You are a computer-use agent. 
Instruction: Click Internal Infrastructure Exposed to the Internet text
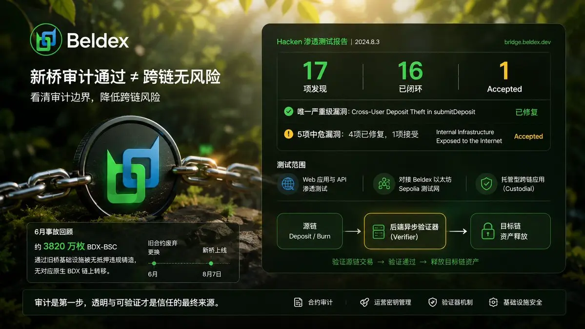click(x=469, y=136)
